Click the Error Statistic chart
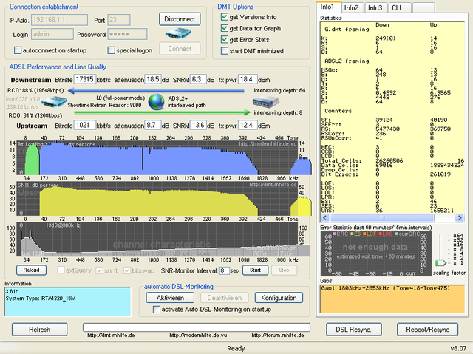Screen dimensions: 473x354 click(x=376, y=254)
